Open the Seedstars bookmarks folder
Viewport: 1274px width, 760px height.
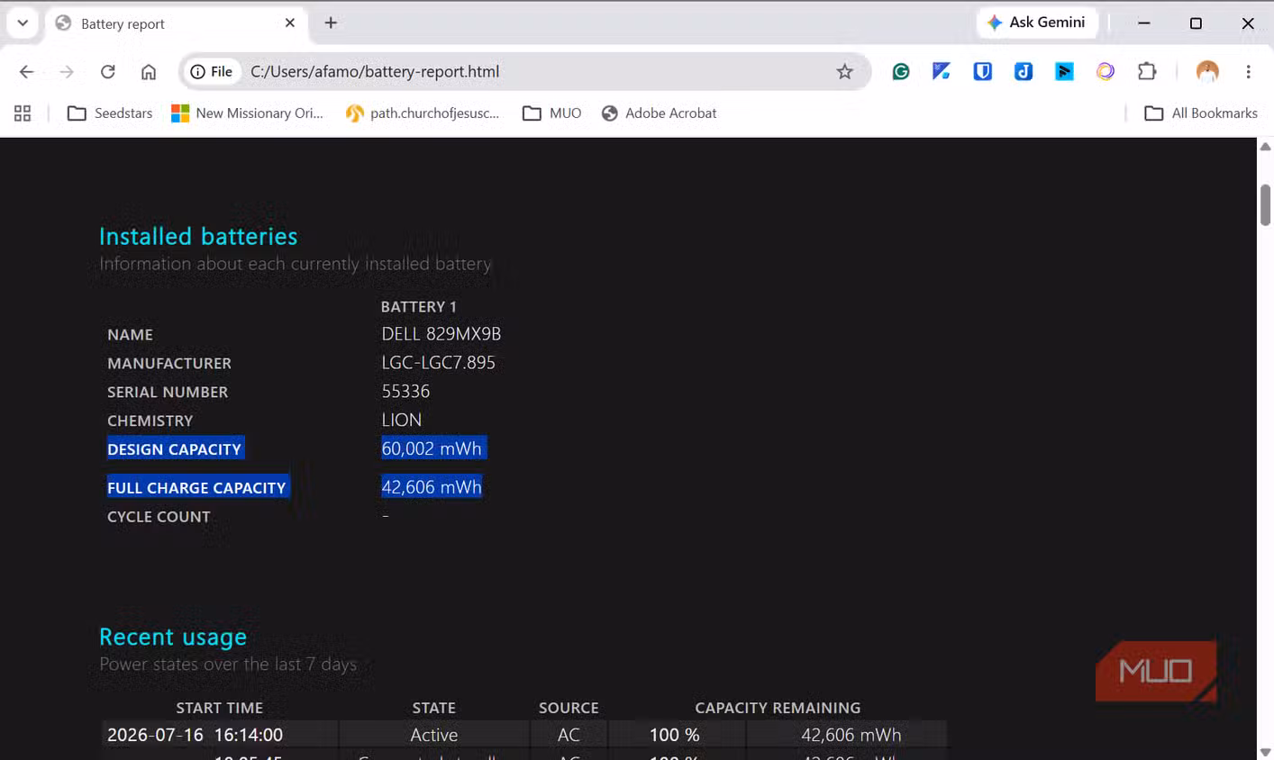(110, 113)
